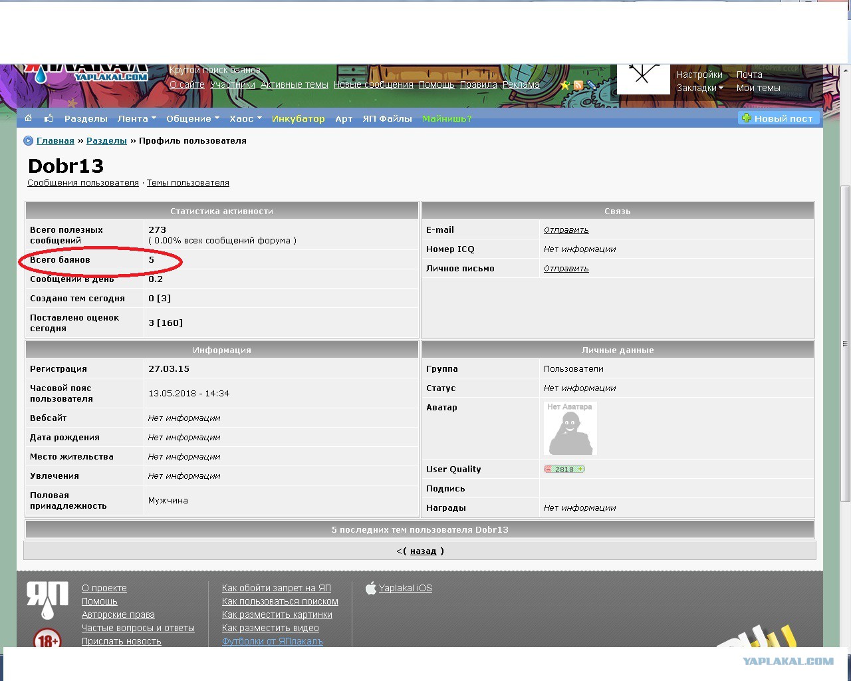851x681 pixels.
Task: Click the 'Крутой поиск баянов' header text
Action: (x=215, y=70)
